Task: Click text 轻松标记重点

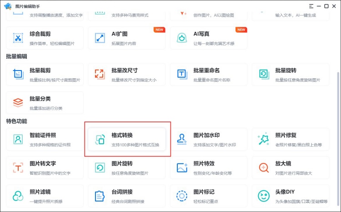Action: 206,202
